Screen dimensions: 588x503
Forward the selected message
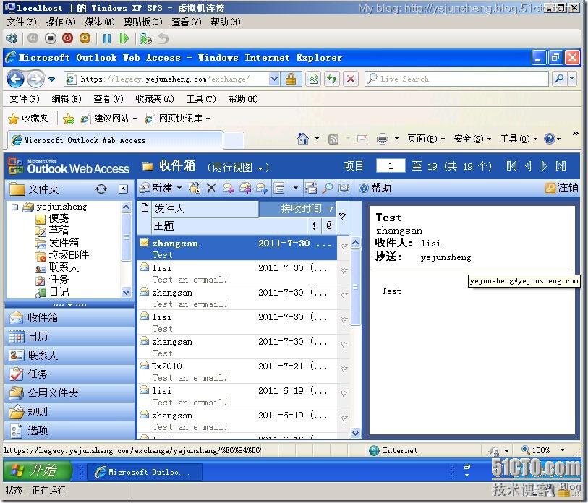pos(262,188)
